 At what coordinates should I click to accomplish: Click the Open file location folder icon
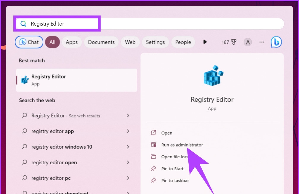(154, 156)
